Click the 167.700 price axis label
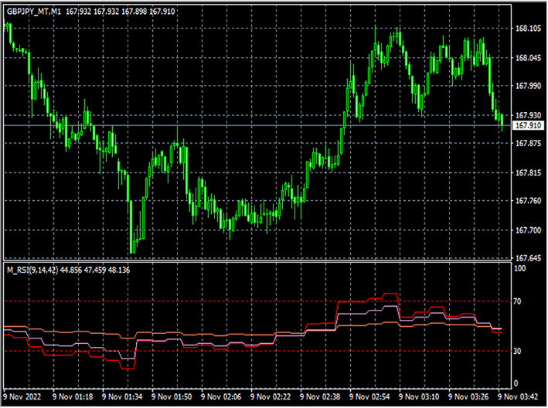This screenshot has height=408, width=548. pos(529,230)
